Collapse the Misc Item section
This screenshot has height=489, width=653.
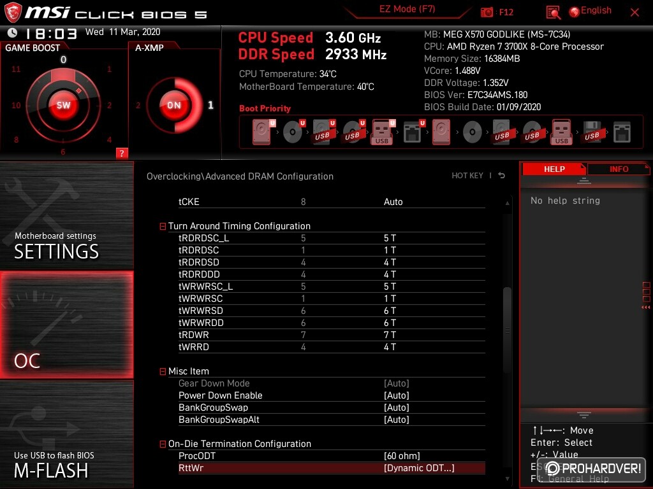[163, 371]
